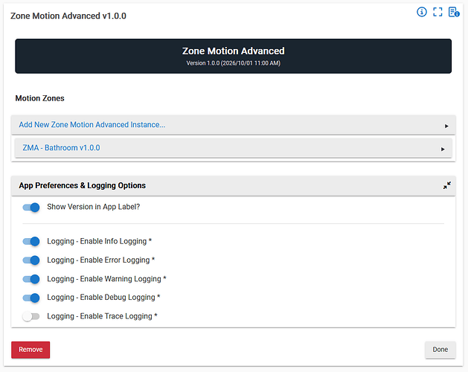
Task: Toggle the fullscreen expand icon
Action: click(437, 12)
